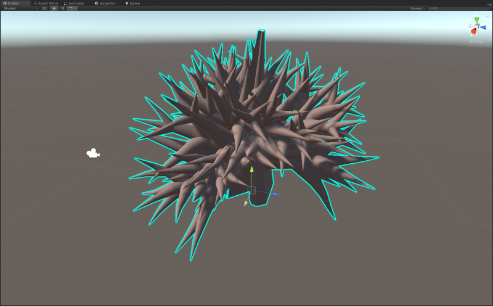
Task: Click the green Y-axis move arrow
Action: coord(251,169)
